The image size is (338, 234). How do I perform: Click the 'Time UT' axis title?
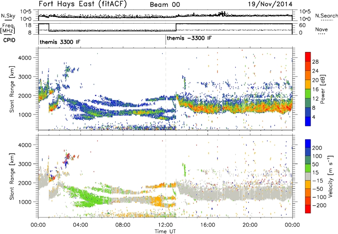(165, 231)
